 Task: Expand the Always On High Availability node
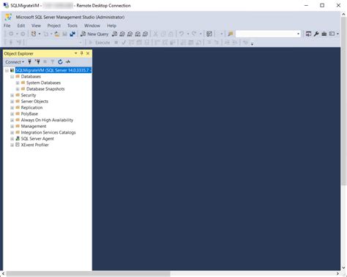[12, 120]
